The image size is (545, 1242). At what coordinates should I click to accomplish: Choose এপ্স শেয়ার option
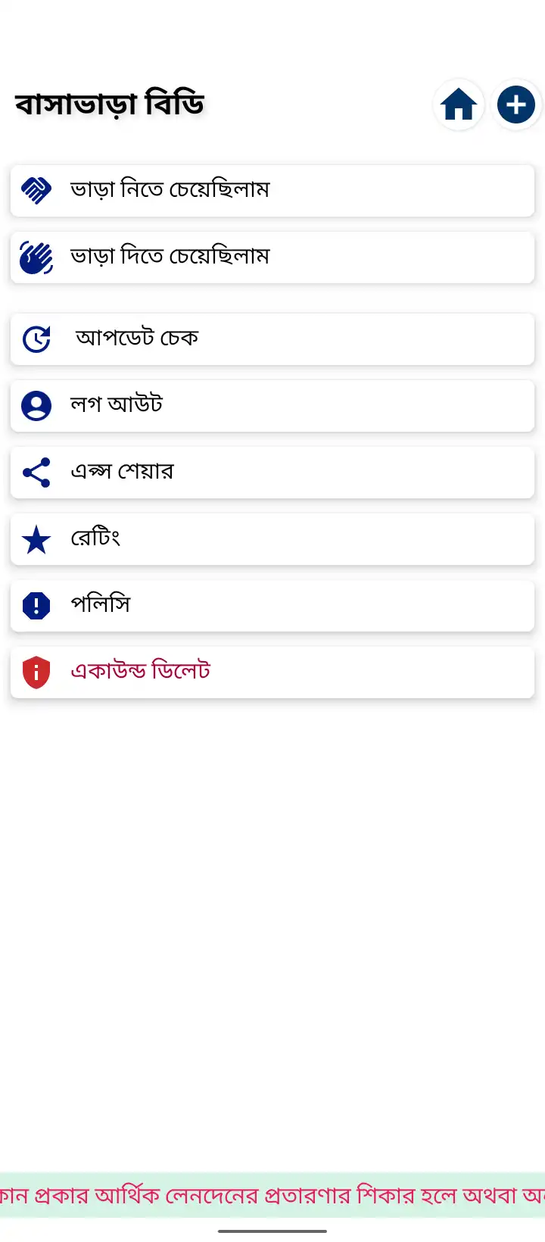point(123,472)
